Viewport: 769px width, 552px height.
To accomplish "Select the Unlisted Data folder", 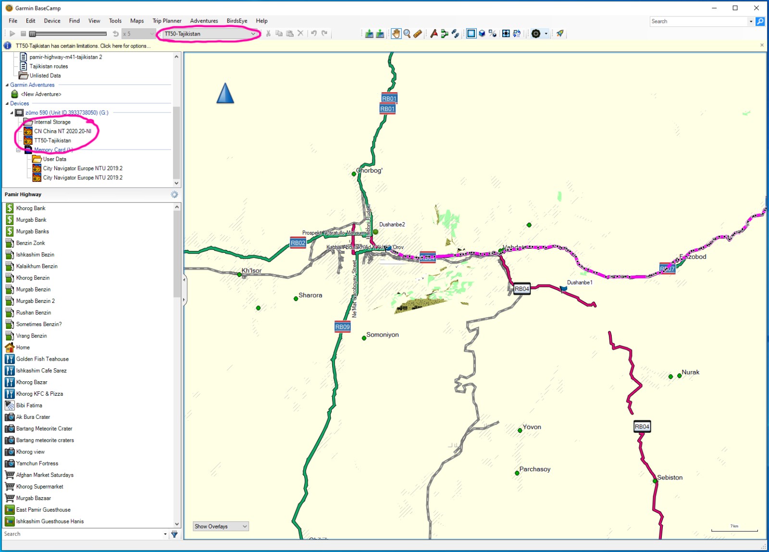I will point(45,75).
